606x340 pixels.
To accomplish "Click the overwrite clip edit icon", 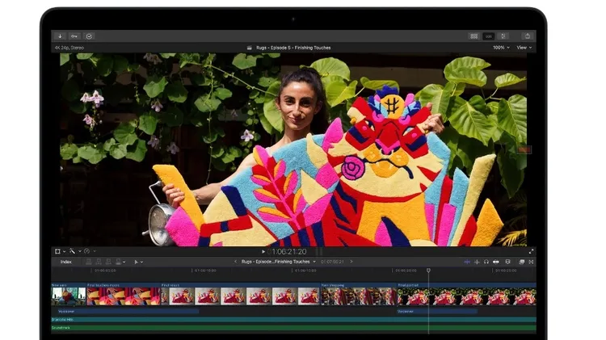I will click(x=118, y=262).
